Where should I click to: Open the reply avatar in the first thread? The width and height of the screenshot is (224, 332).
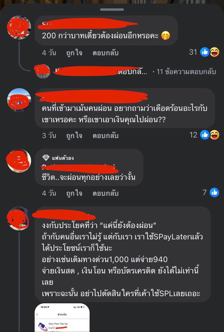[43, 71]
